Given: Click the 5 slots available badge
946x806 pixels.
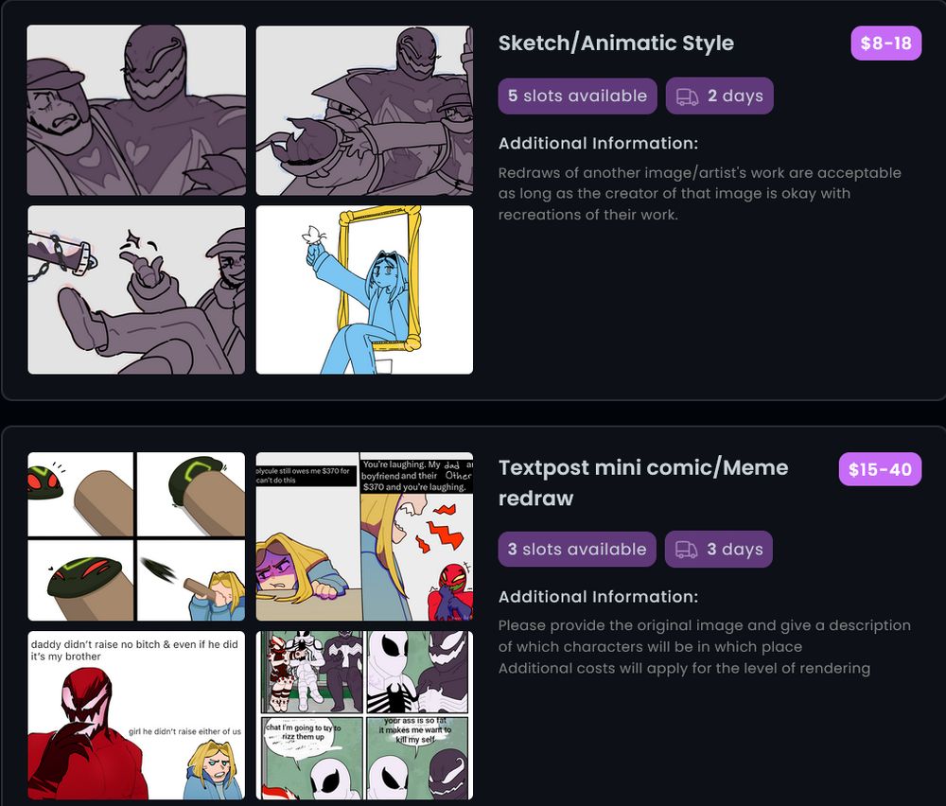Looking at the screenshot, I should [577, 96].
